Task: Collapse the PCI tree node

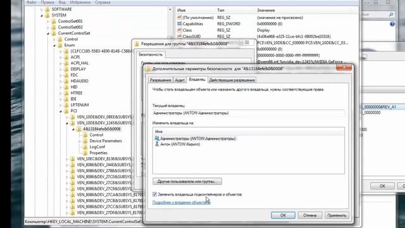Action: click(x=61, y=111)
